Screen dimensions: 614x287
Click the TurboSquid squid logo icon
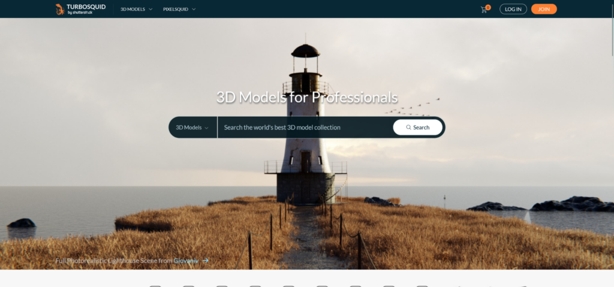click(60, 9)
